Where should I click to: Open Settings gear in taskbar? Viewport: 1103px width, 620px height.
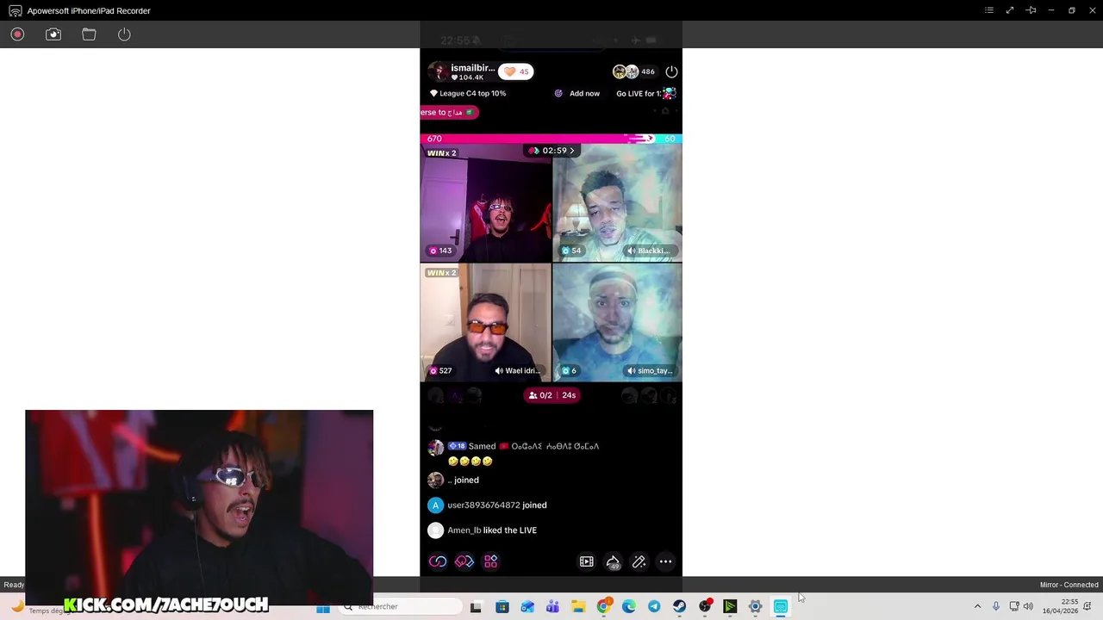755,607
